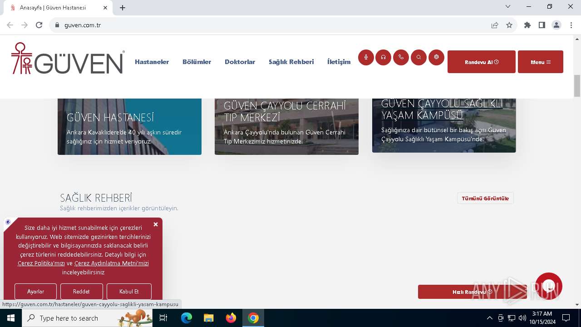Image resolution: width=581 pixels, height=327 pixels.
Task: Launch Microsoft Edge from taskbar
Action: pyautogui.click(x=187, y=318)
